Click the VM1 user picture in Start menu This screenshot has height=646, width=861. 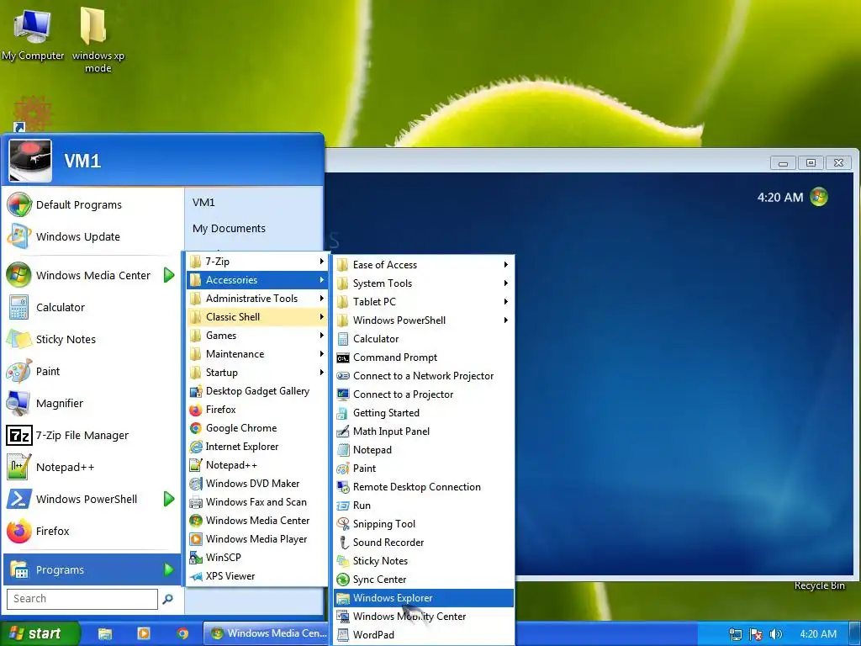31,161
